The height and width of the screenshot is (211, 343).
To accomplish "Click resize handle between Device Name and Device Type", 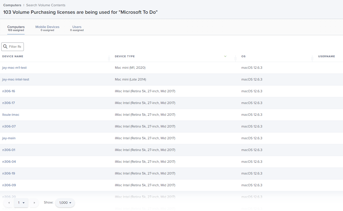I will [x=109, y=58].
